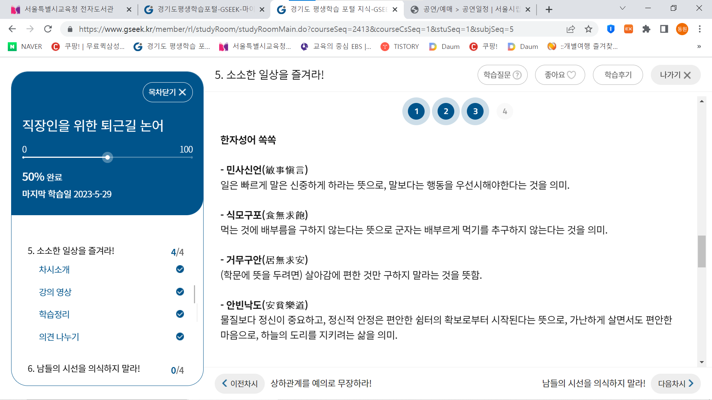This screenshot has width=712, height=400.
Task: Open the browser side panel icon
Action: coord(664,29)
